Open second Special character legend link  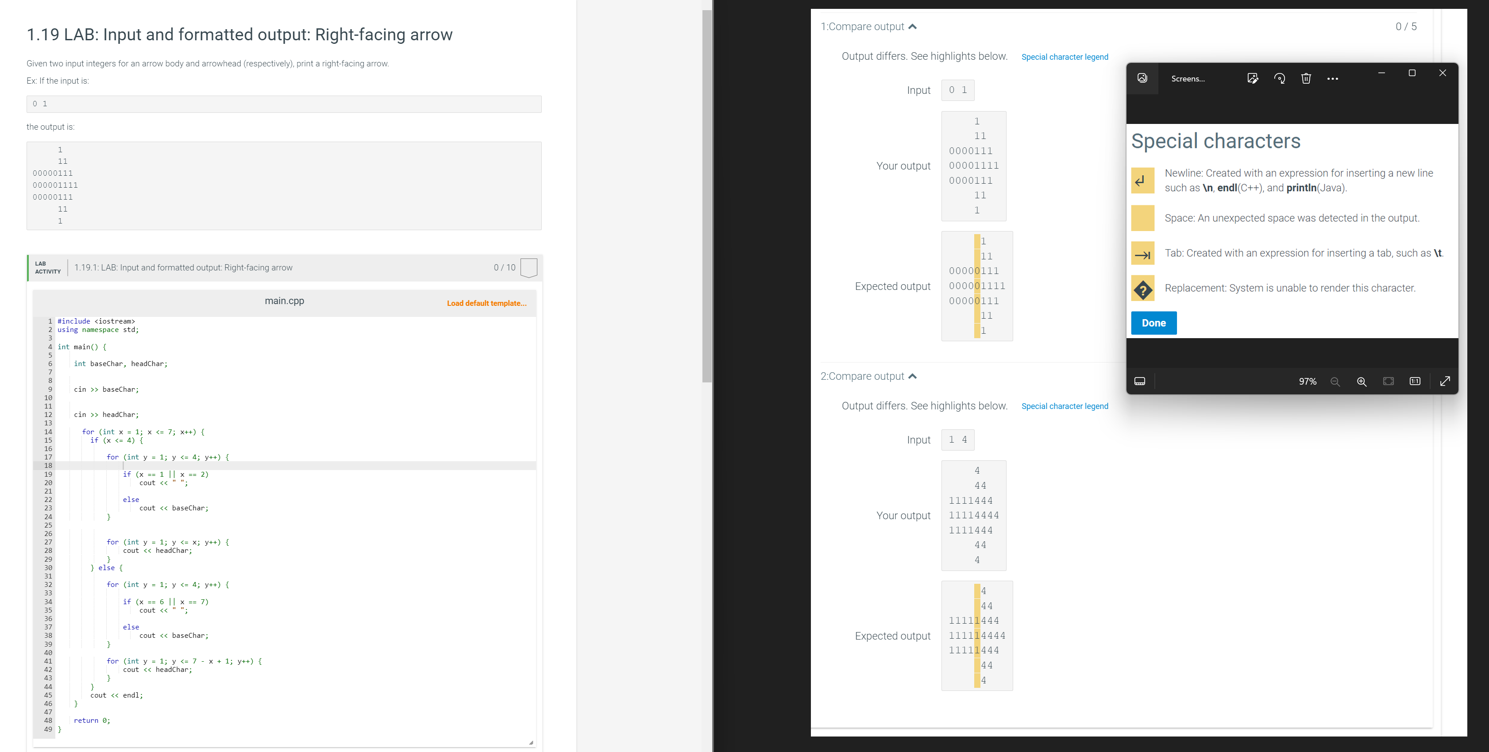point(1064,406)
